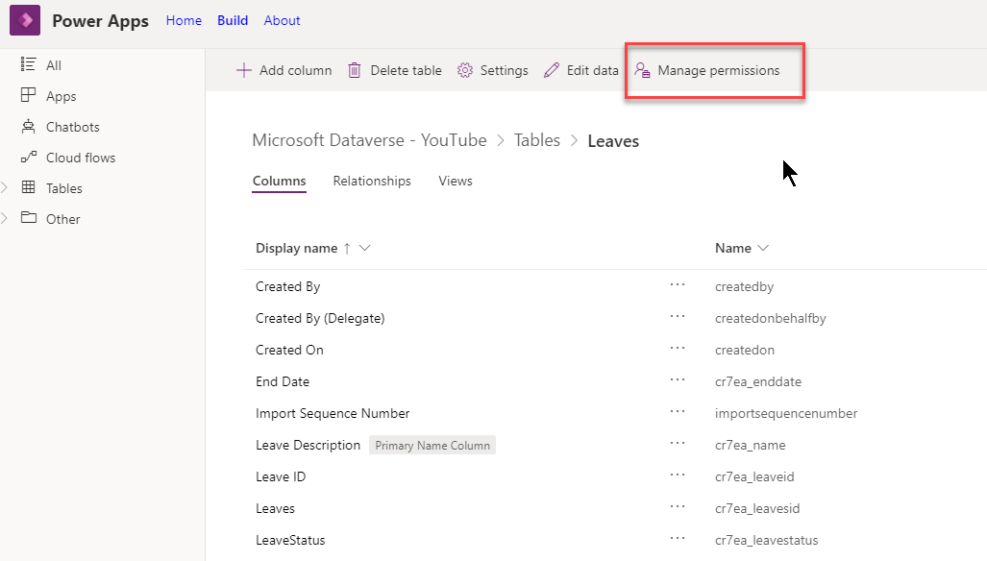Go to Tables breadcrumb link

click(x=537, y=140)
